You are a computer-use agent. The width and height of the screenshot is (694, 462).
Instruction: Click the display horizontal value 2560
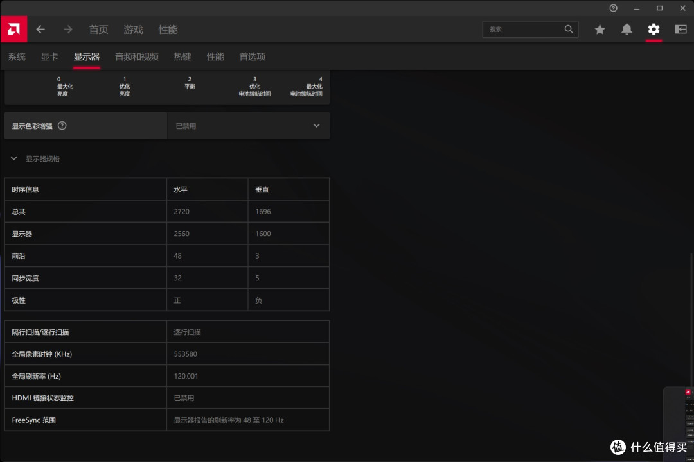181,234
